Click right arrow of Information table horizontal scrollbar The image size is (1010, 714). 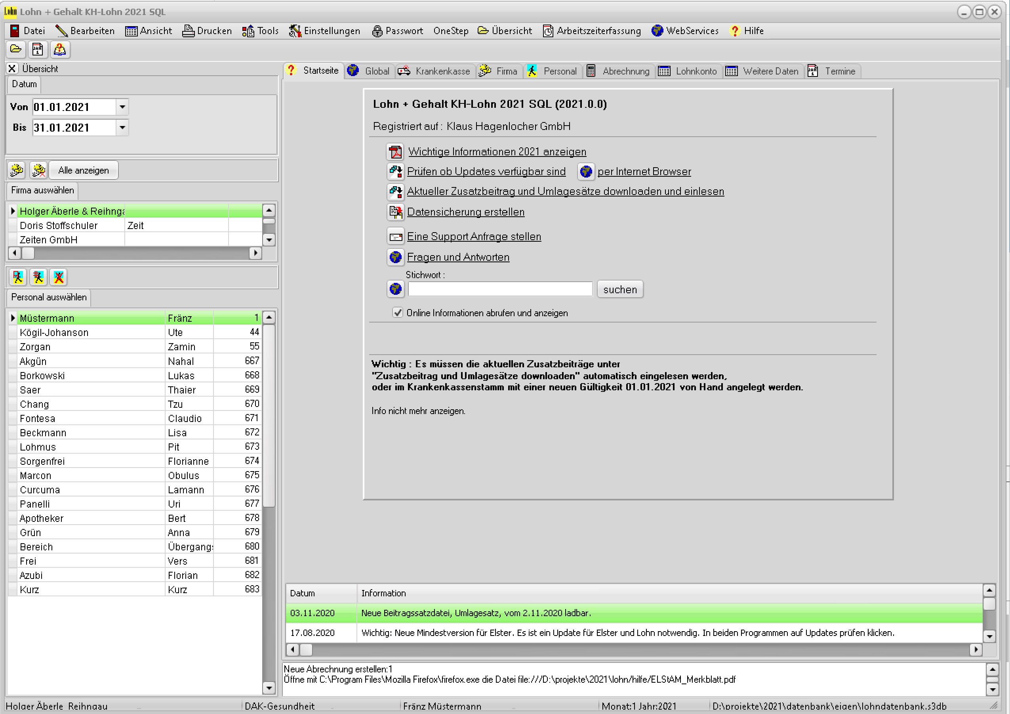(976, 649)
